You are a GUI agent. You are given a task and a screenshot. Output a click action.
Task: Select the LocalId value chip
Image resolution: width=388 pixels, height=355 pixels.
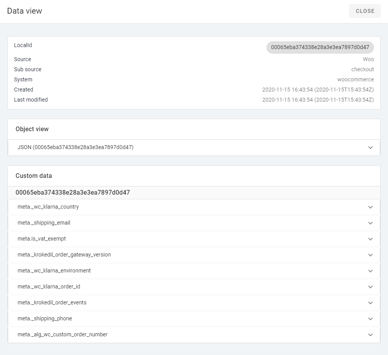[x=319, y=47]
